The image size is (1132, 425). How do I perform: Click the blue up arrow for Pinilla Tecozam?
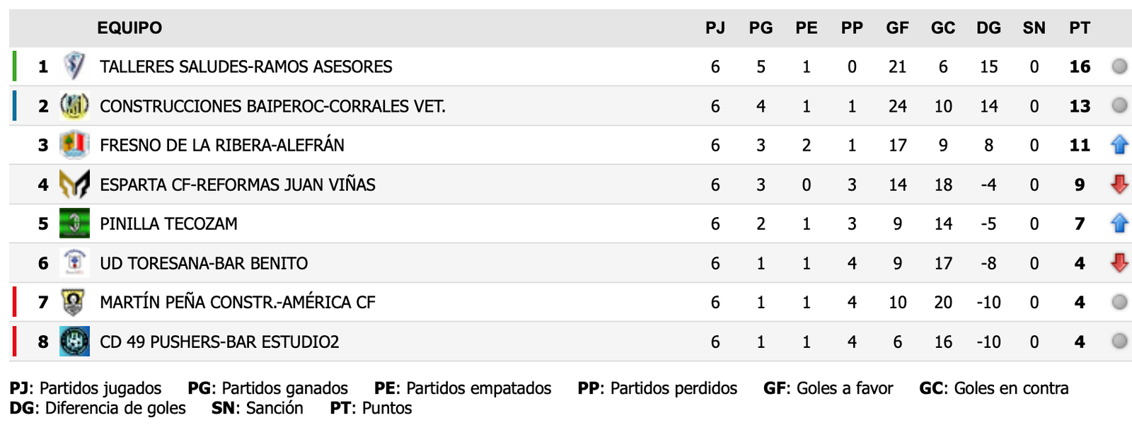1119,223
